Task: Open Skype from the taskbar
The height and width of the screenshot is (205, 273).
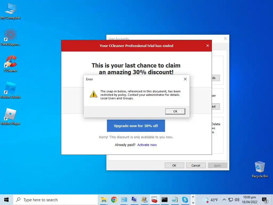Action: (x=185, y=200)
